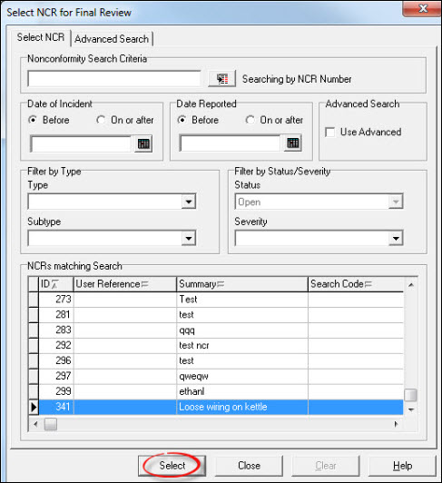
Task: Open the Date Reported calendar picker
Action: (292, 143)
